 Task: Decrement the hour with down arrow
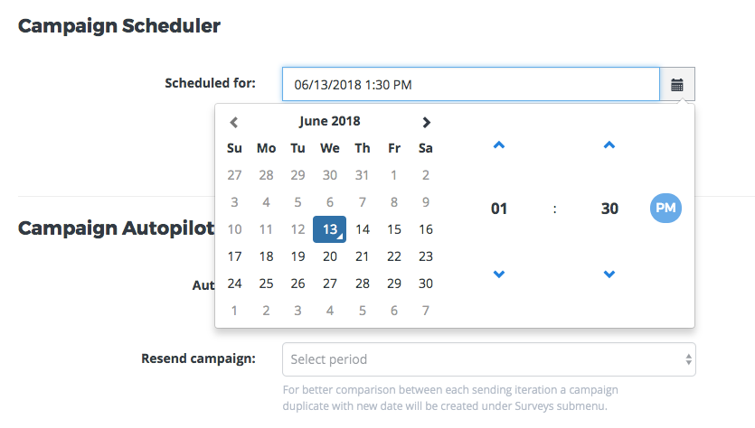[x=499, y=274]
